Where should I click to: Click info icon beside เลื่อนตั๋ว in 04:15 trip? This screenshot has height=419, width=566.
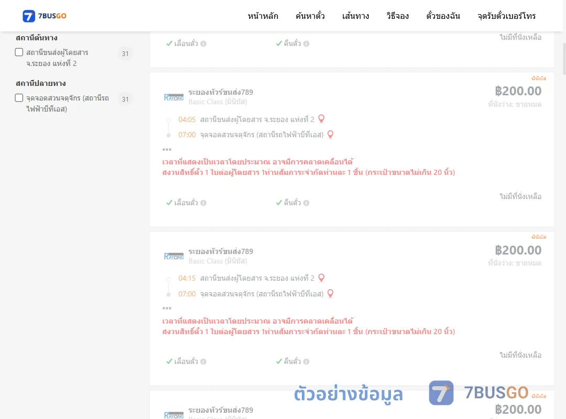[203, 361]
